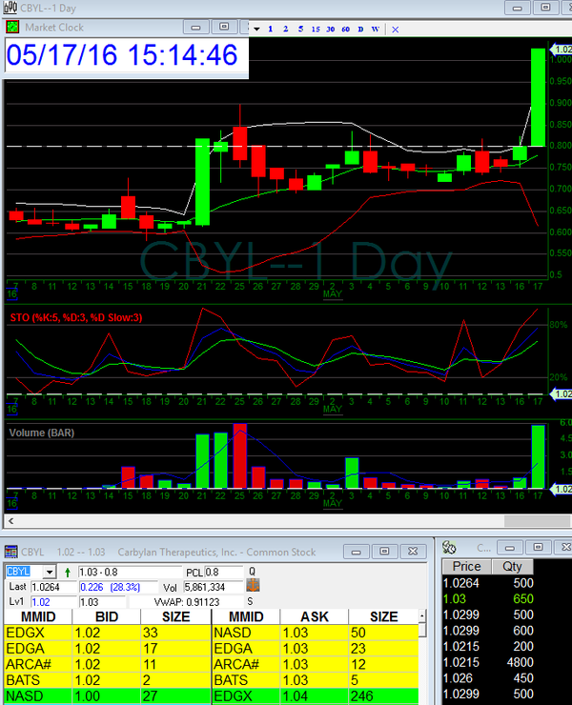
Task: Click the Last price field 1.0264
Action: [53, 587]
